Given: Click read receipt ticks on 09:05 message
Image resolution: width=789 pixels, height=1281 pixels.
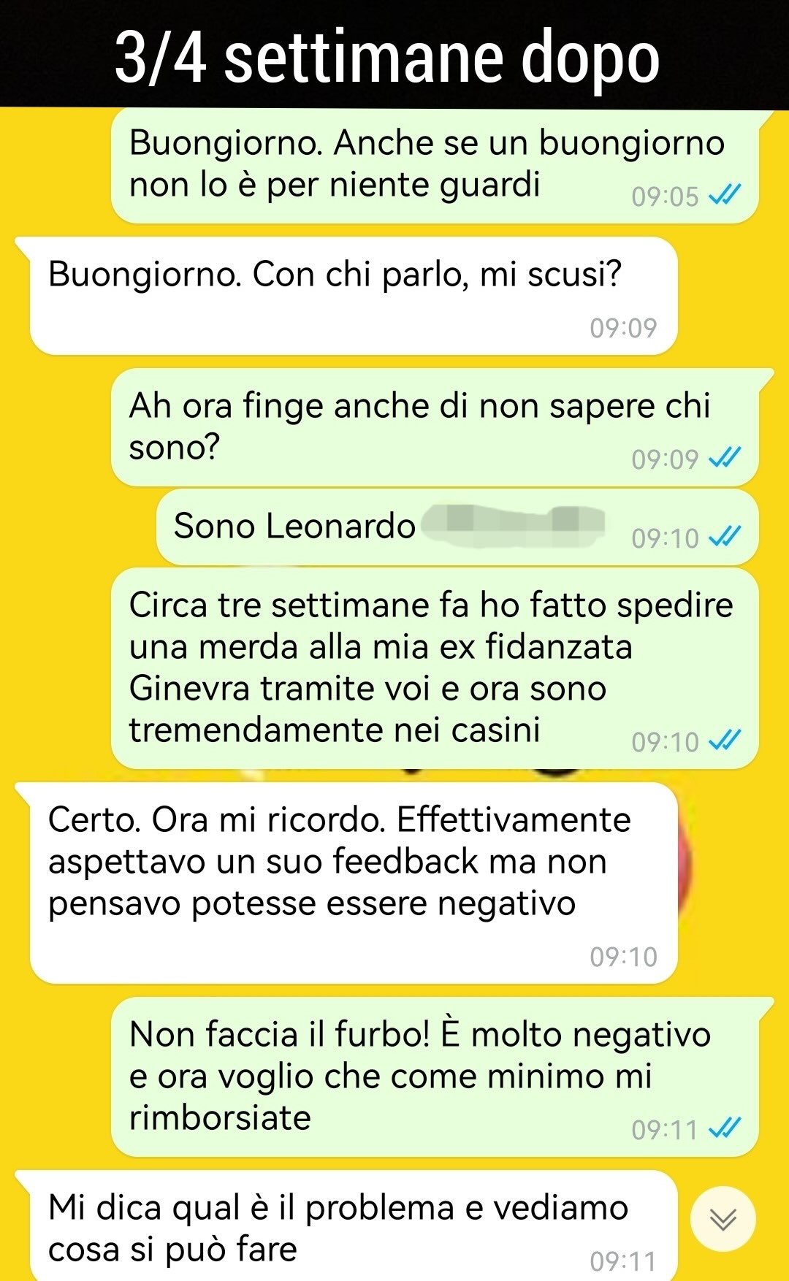Looking at the screenshot, I should (725, 195).
